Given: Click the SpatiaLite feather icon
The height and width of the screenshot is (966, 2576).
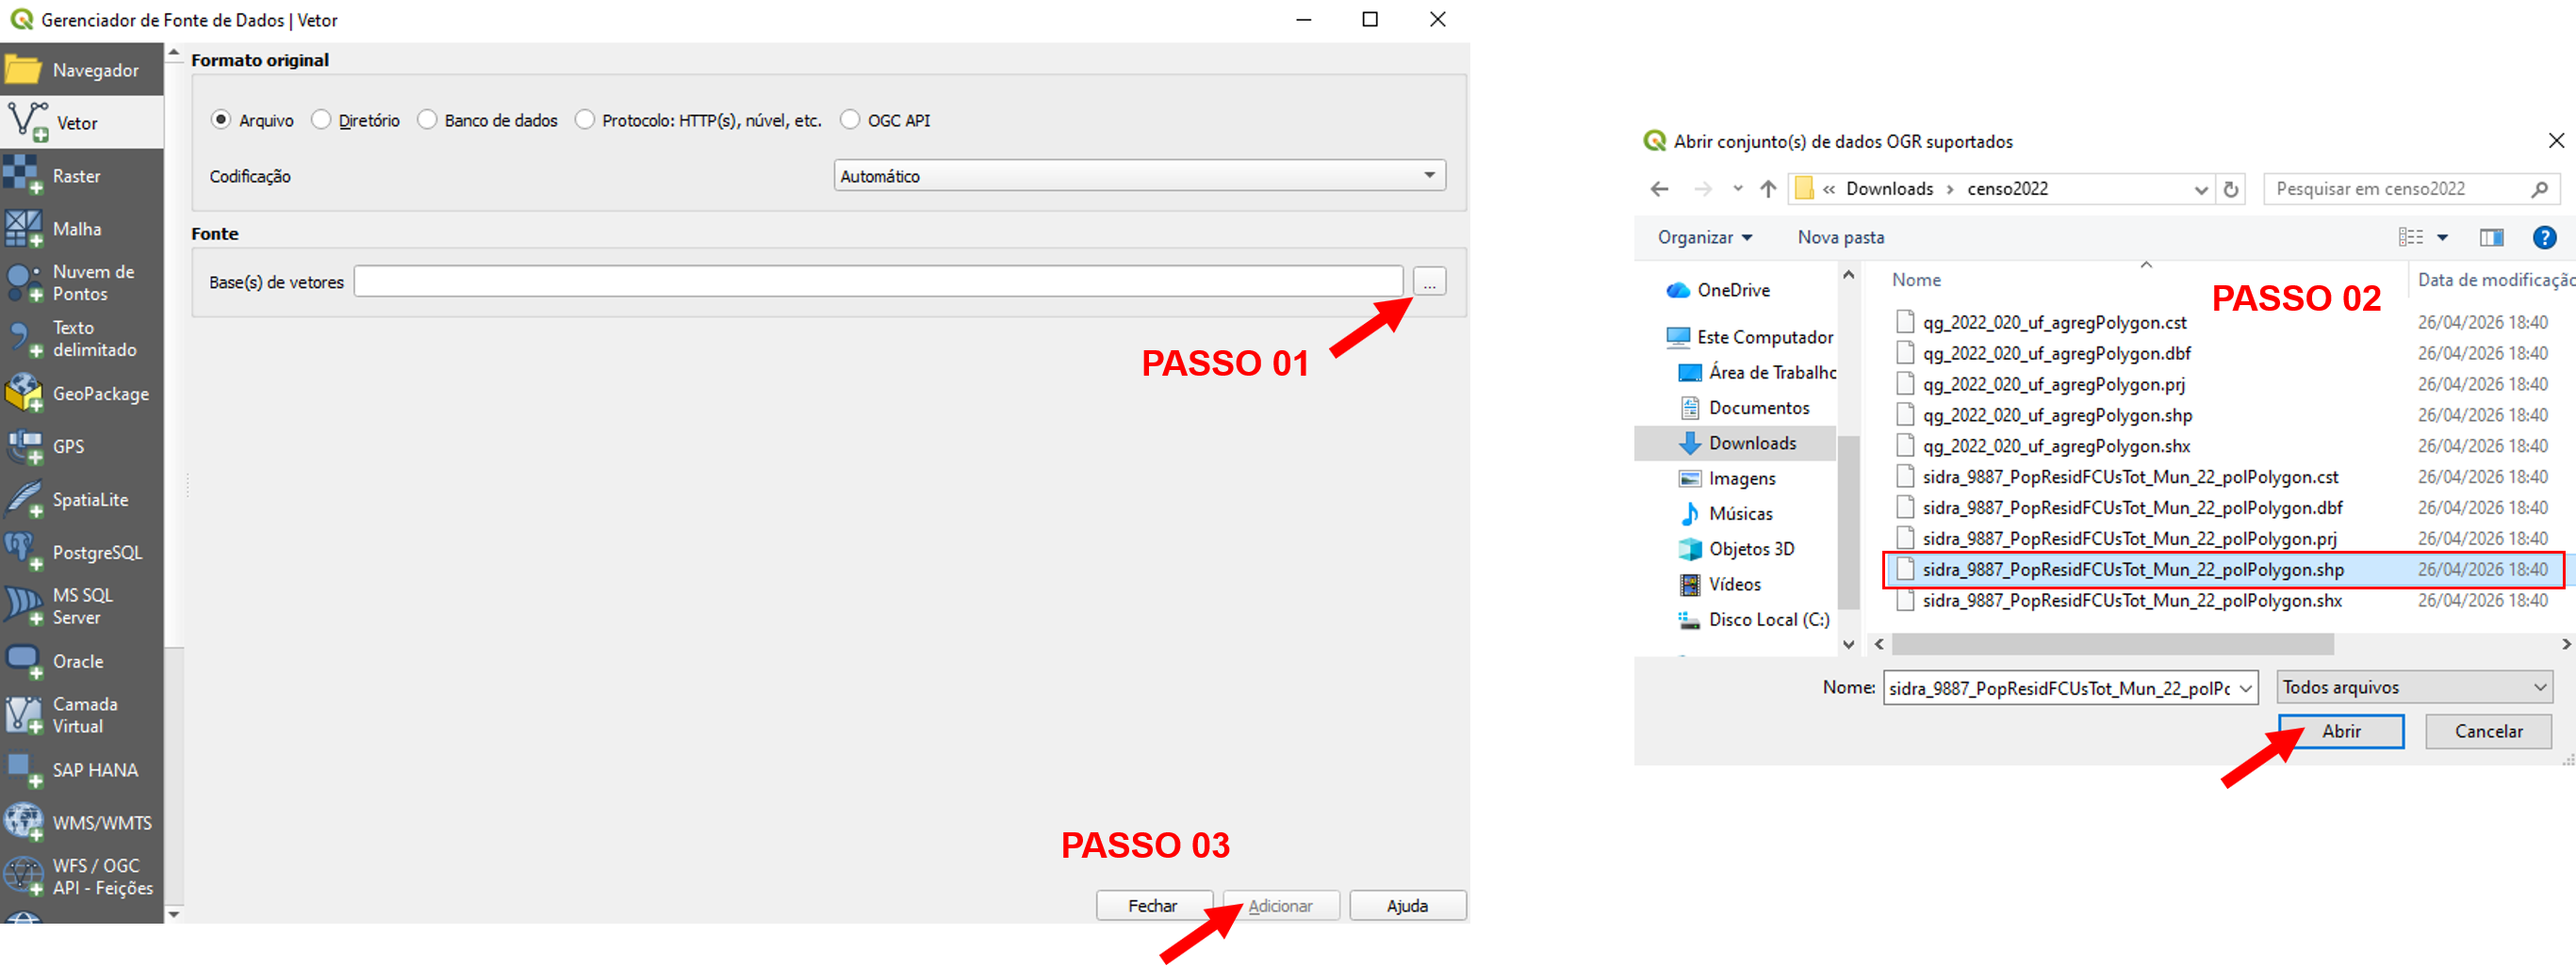Looking at the screenshot, I should tap(23, 500).
